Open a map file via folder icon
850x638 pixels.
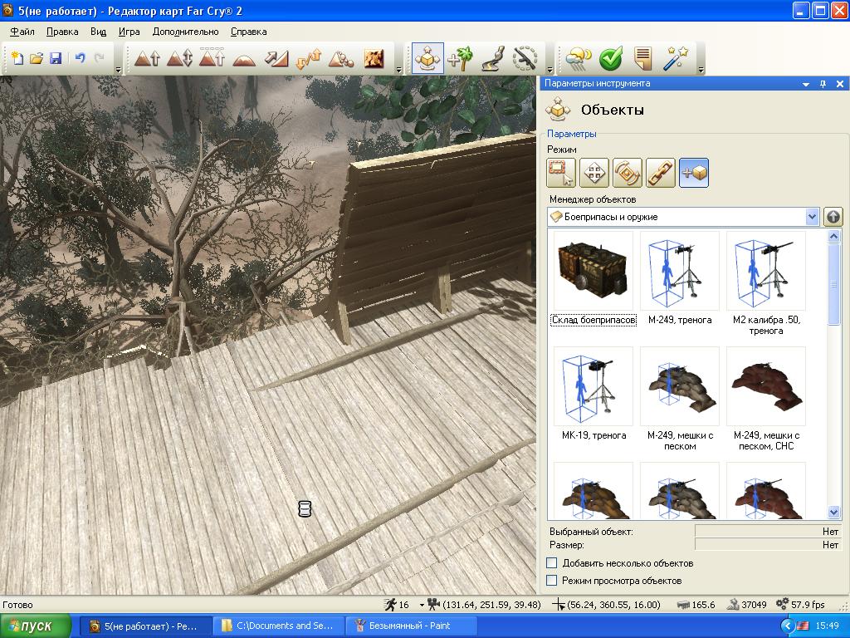tap(37, 57)
